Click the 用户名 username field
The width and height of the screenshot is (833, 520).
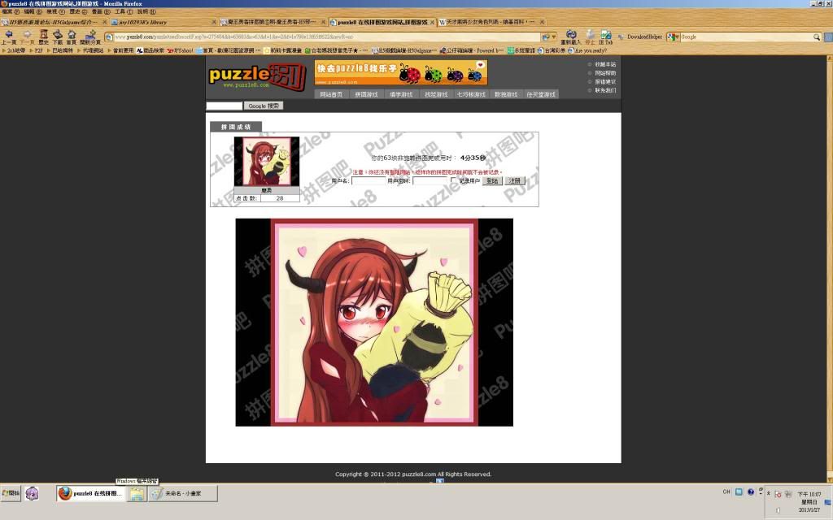click(369, 181)
